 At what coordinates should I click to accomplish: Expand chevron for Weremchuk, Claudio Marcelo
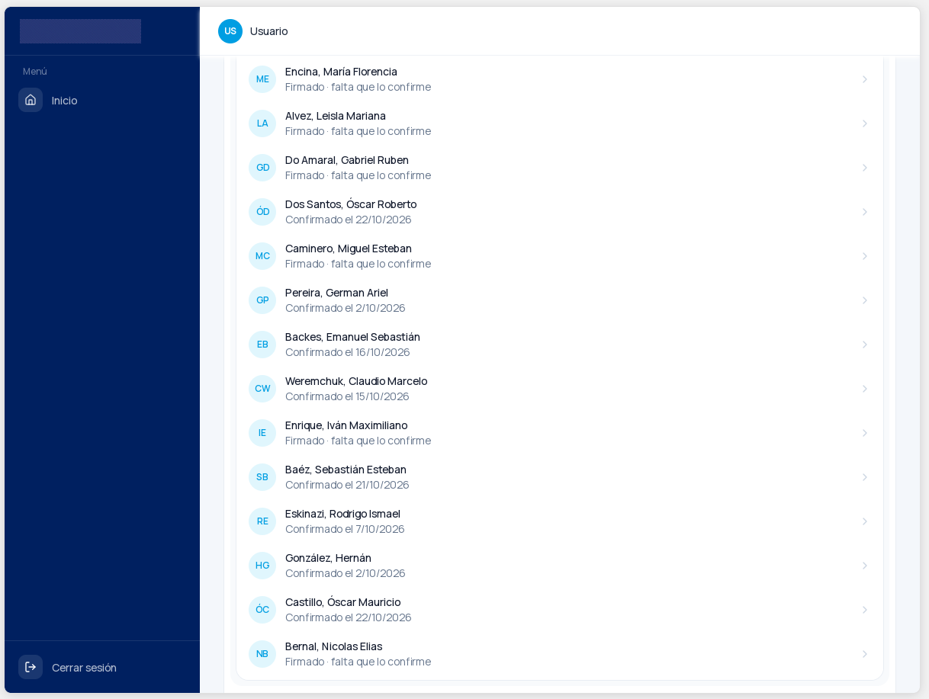point(865,389)
